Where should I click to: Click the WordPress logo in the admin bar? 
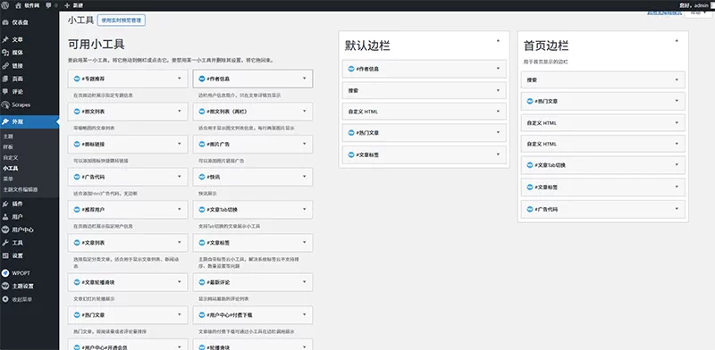click(x=5, y=5)
